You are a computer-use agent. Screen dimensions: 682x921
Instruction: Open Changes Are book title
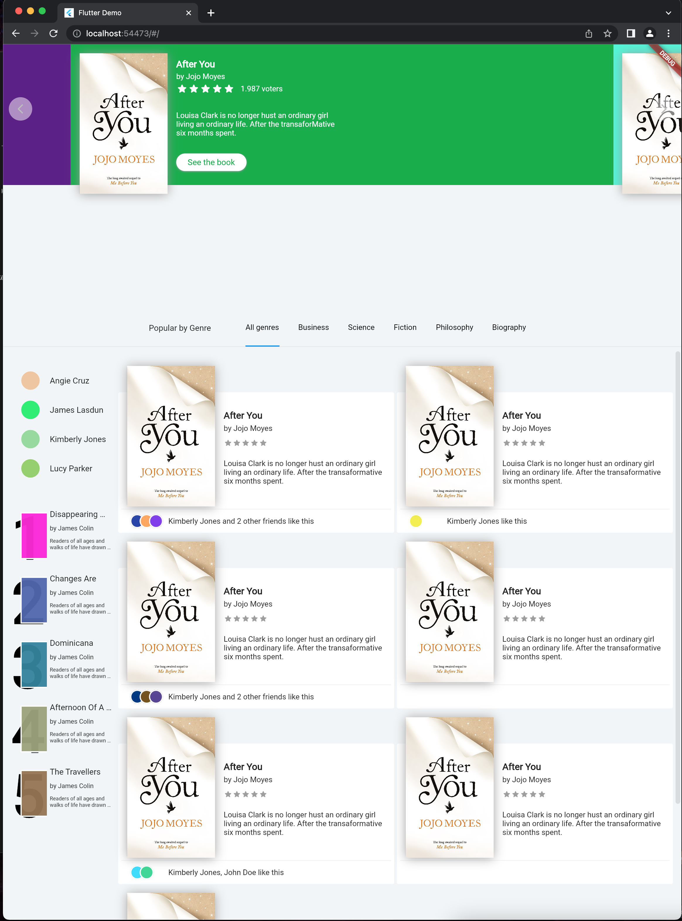pyautogui.click(x=73, y=579)
